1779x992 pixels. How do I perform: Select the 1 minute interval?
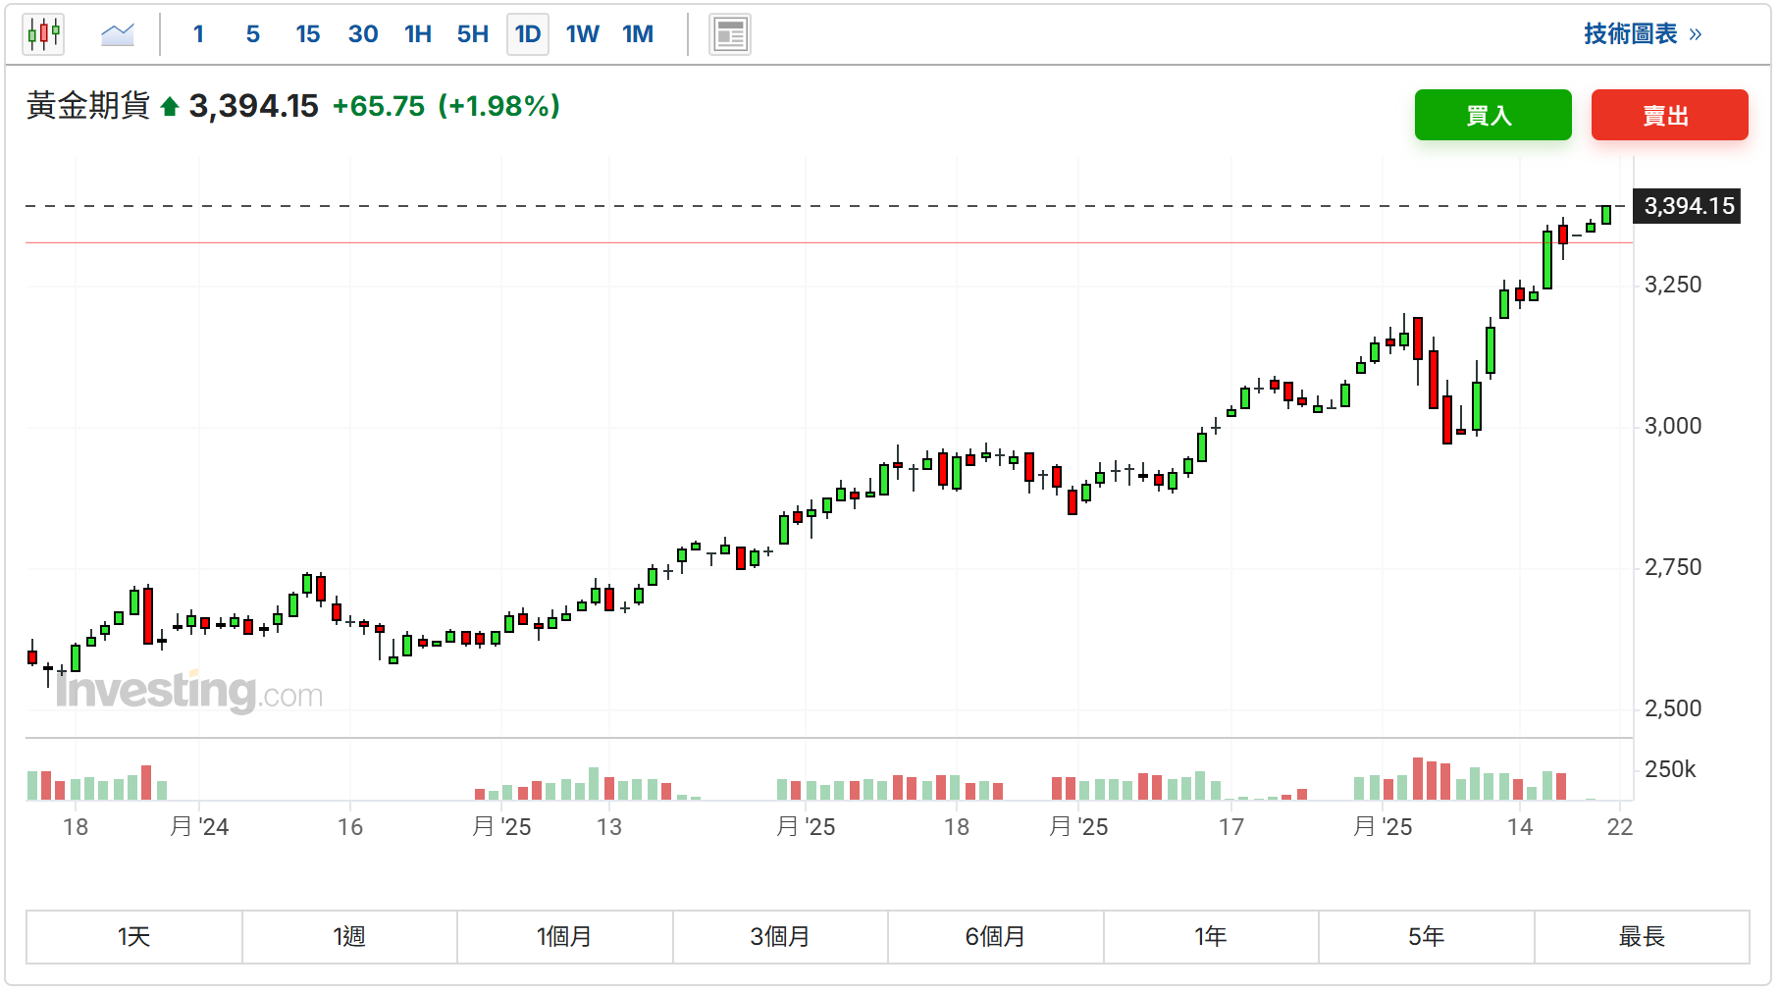click(198, 34)
